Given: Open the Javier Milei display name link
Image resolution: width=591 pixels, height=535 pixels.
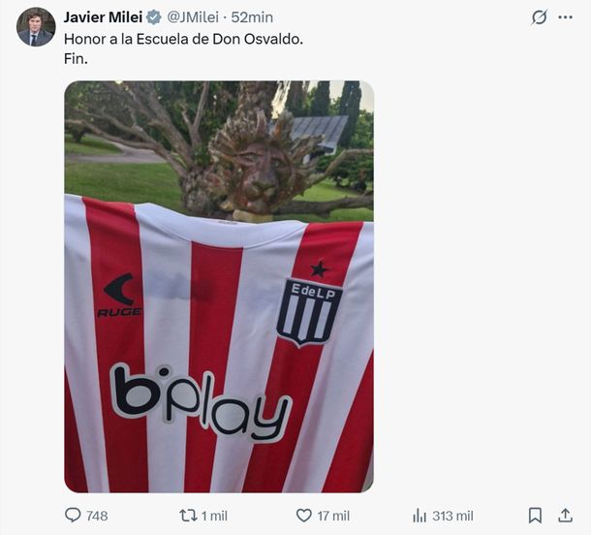Looking at the screenshot, I should pos(103,17).
